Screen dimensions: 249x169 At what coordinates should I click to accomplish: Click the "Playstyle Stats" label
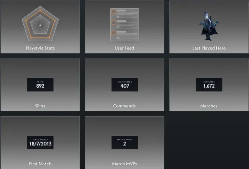[x=40, y=48]
